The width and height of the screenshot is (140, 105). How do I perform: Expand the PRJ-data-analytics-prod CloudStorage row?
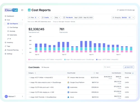pos(29,83)
